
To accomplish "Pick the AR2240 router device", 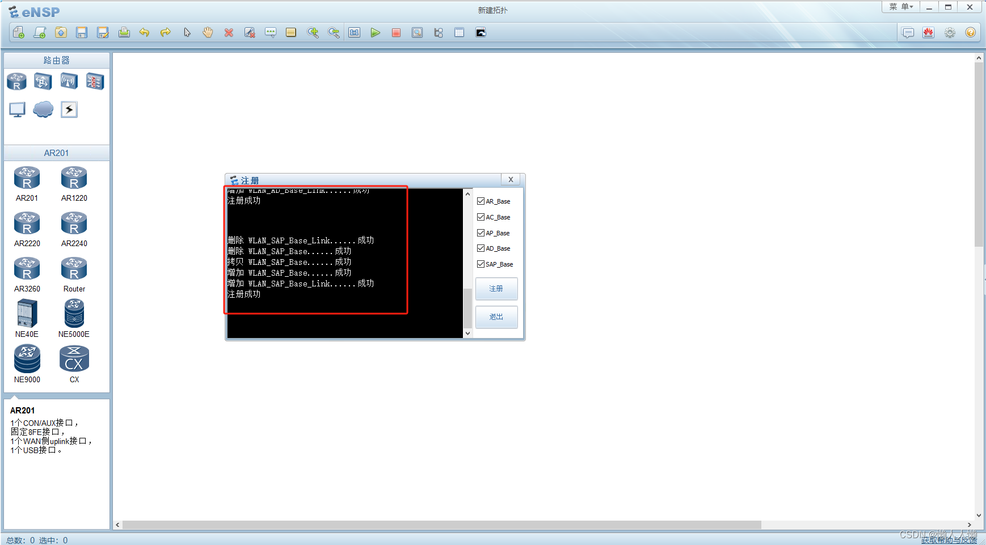I will coord(74,229).
